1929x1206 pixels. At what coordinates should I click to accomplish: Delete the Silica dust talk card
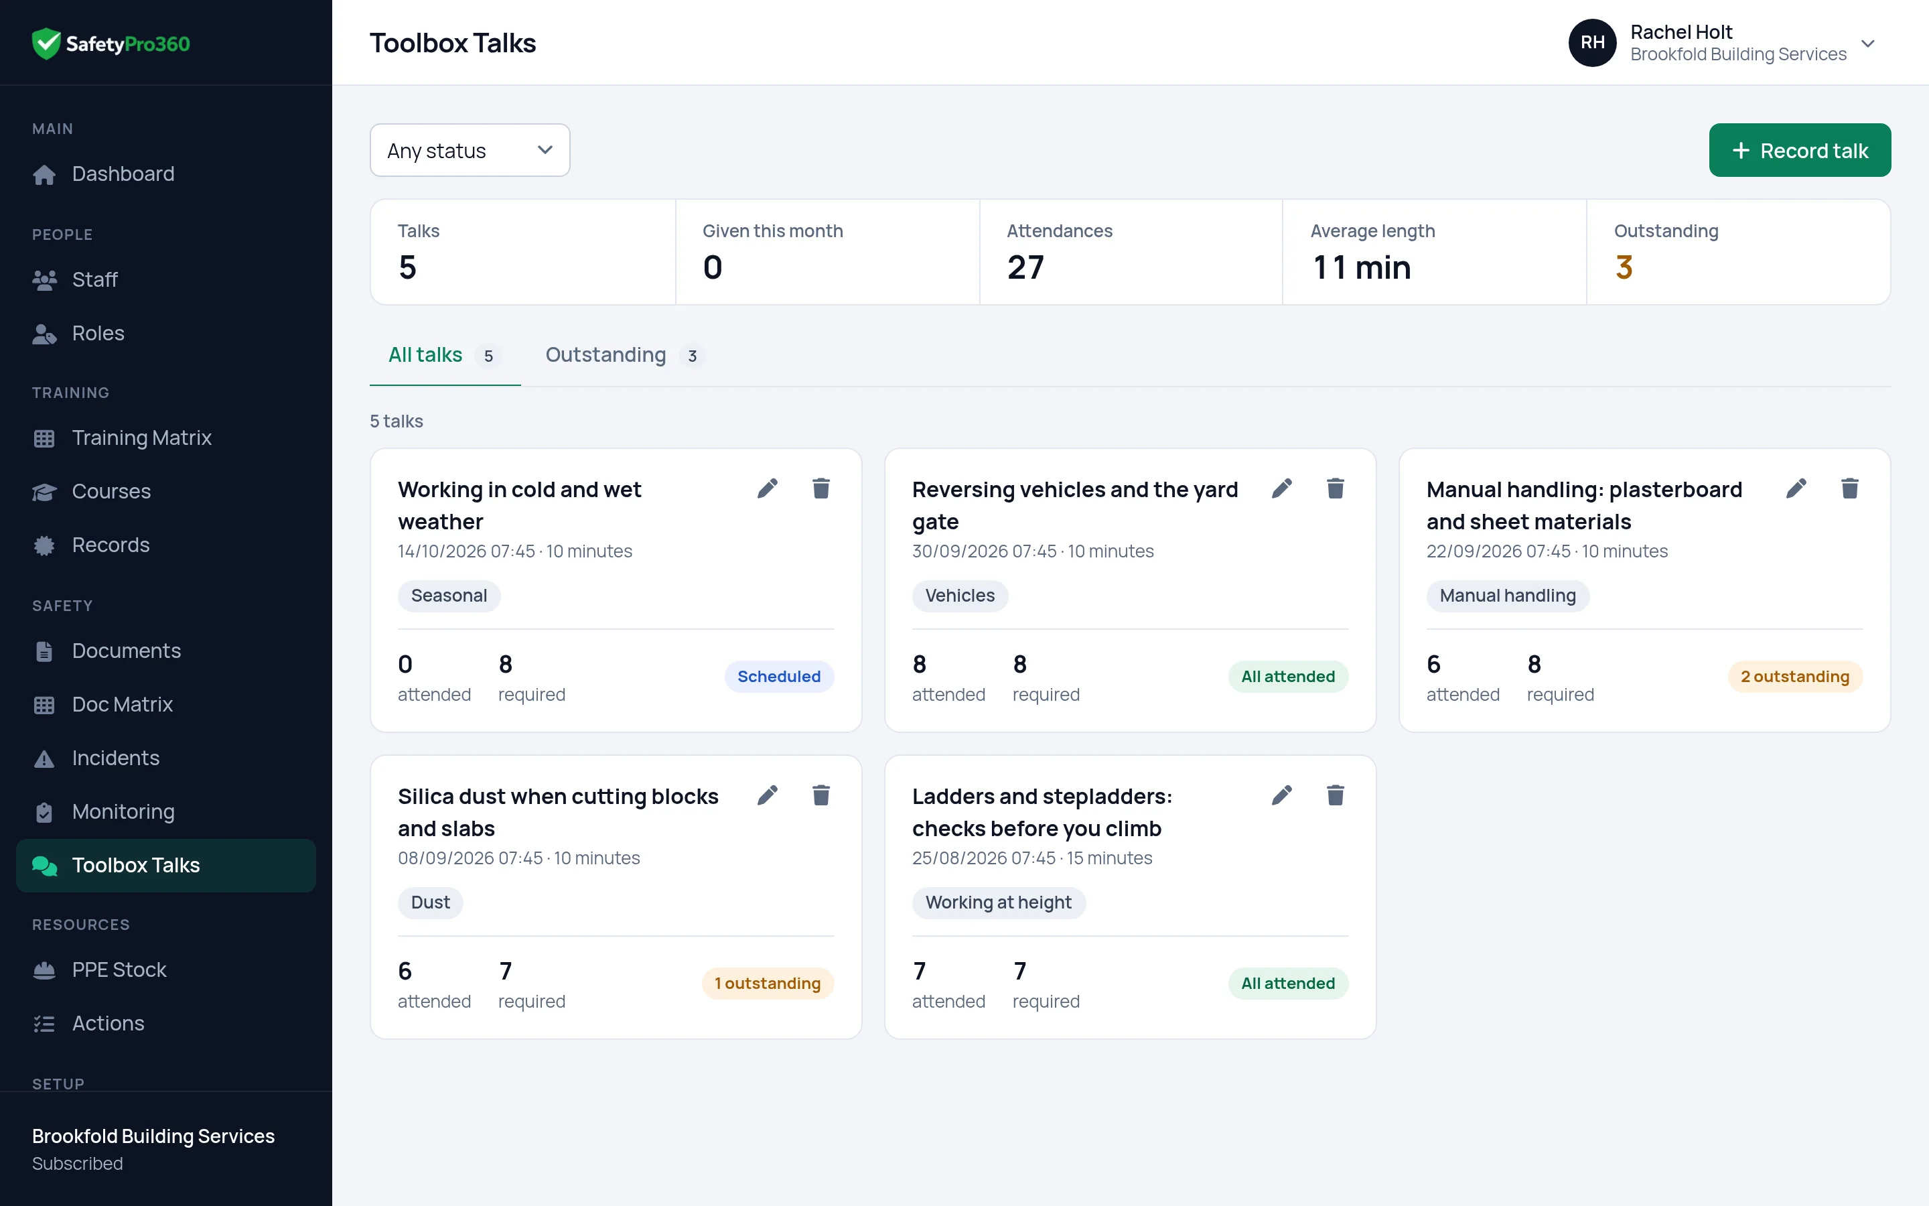[x=821, y=795]
